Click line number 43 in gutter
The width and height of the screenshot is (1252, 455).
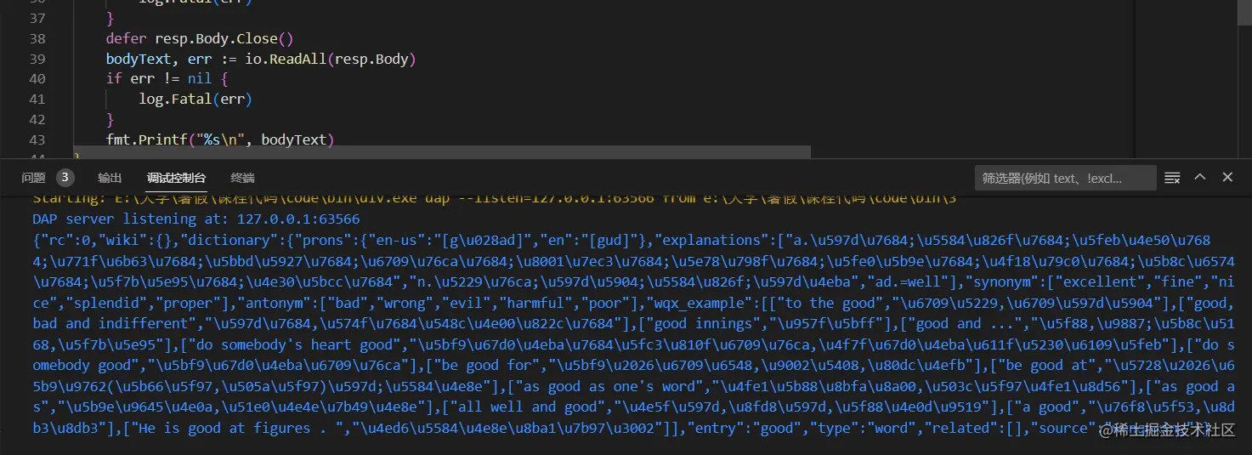click(37, 139)
